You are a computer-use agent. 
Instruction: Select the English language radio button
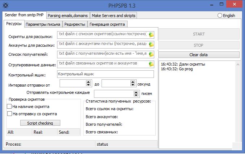(x=220, y=16)
